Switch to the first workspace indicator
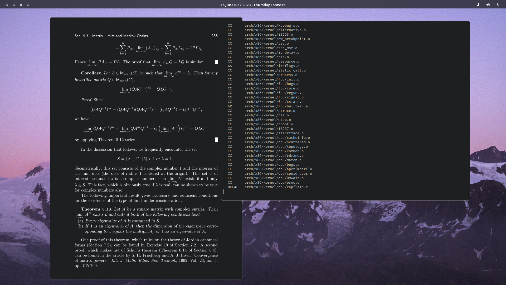The height and width of the screenshot is (285, 506). [7, 5]
